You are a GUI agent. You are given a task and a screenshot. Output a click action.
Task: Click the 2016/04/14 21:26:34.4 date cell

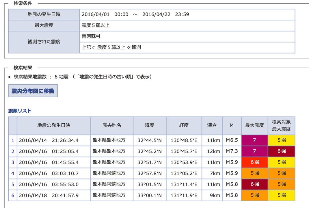click(x=49, y=140)
